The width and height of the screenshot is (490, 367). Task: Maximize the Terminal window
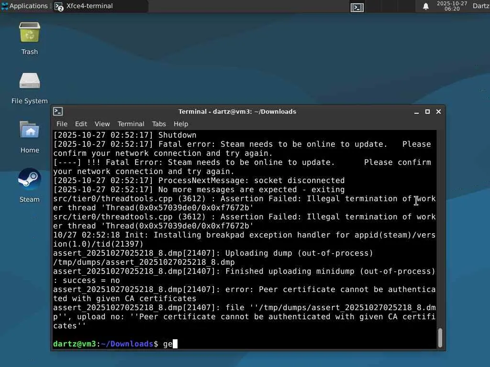click(x=427, y=112)
